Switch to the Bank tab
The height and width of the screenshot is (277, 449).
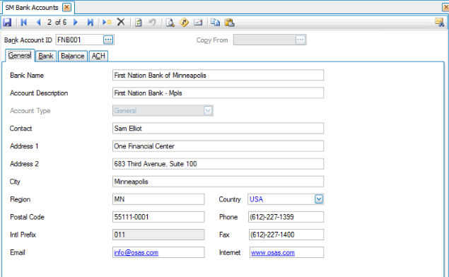(46, 56)
